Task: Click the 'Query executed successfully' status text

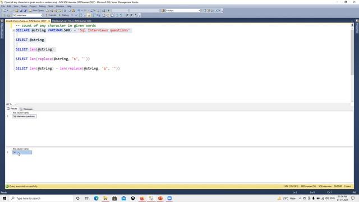Action: 23,186
